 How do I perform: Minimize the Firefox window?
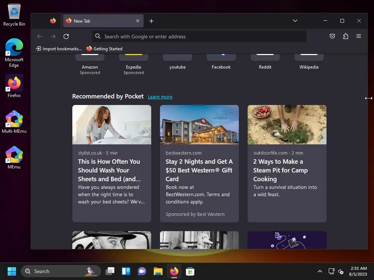pos(325,21)
